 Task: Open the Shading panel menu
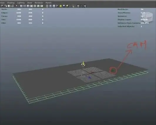click(11, 3)
